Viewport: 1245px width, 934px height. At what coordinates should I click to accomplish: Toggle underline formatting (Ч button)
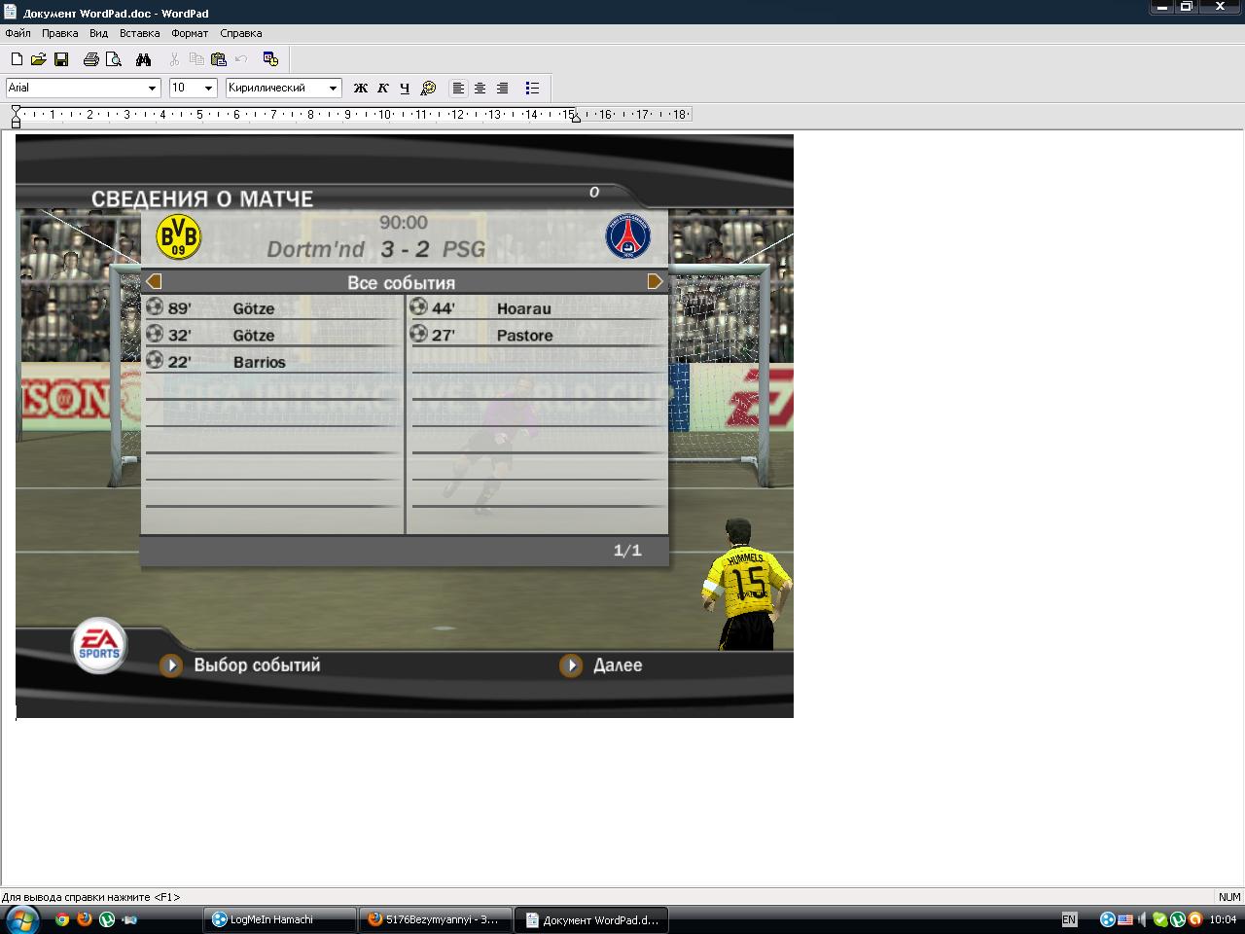(x=406, y=88)
